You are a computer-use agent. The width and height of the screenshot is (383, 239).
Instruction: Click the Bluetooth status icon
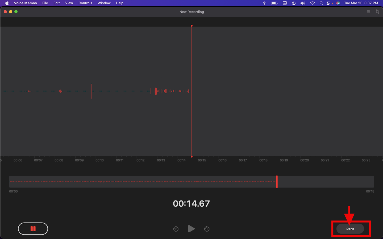click(264, 3)
